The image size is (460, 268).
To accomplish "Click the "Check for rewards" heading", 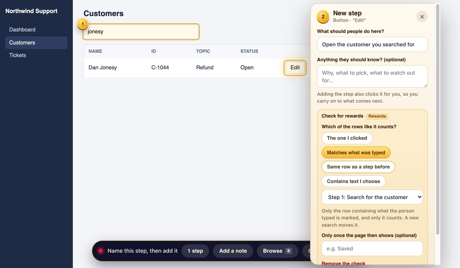I will (x=342, y=116).
